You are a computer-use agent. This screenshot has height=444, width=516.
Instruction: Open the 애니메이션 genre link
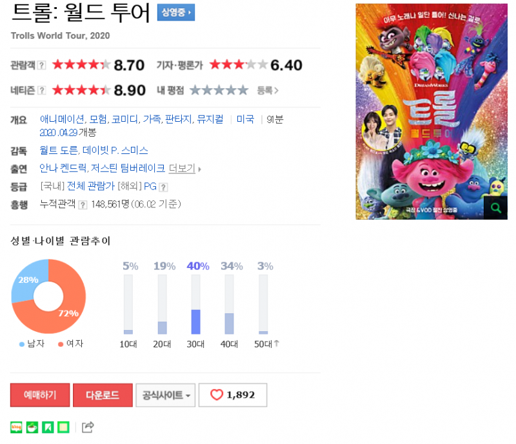pyautogui.click(x=62, y=119)
